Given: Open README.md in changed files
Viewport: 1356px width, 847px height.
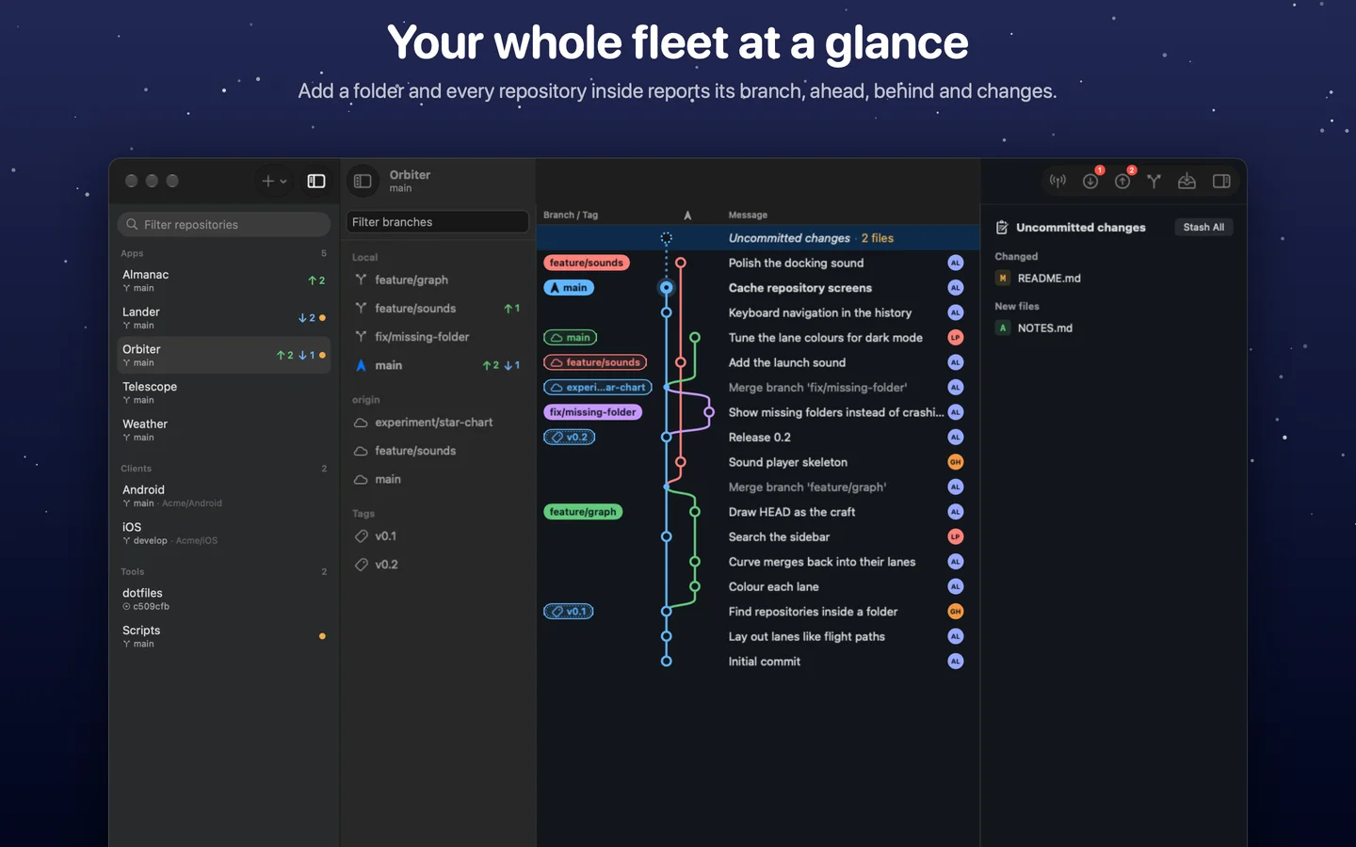Looking at the screenshot, I should pyautogui.click(x=1049, y=278).
